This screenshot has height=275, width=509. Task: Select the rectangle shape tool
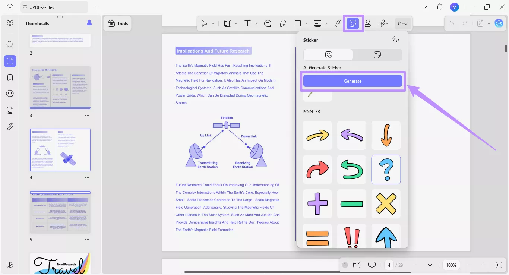(298, 23)
